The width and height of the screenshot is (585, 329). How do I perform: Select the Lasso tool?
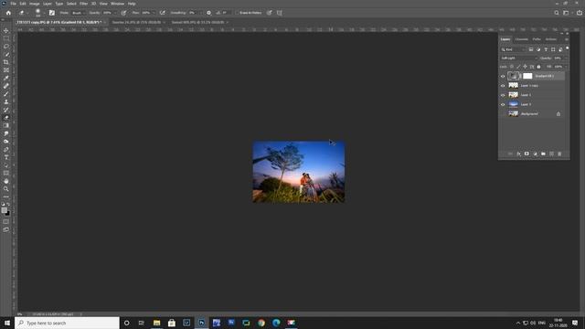point(6,47)
